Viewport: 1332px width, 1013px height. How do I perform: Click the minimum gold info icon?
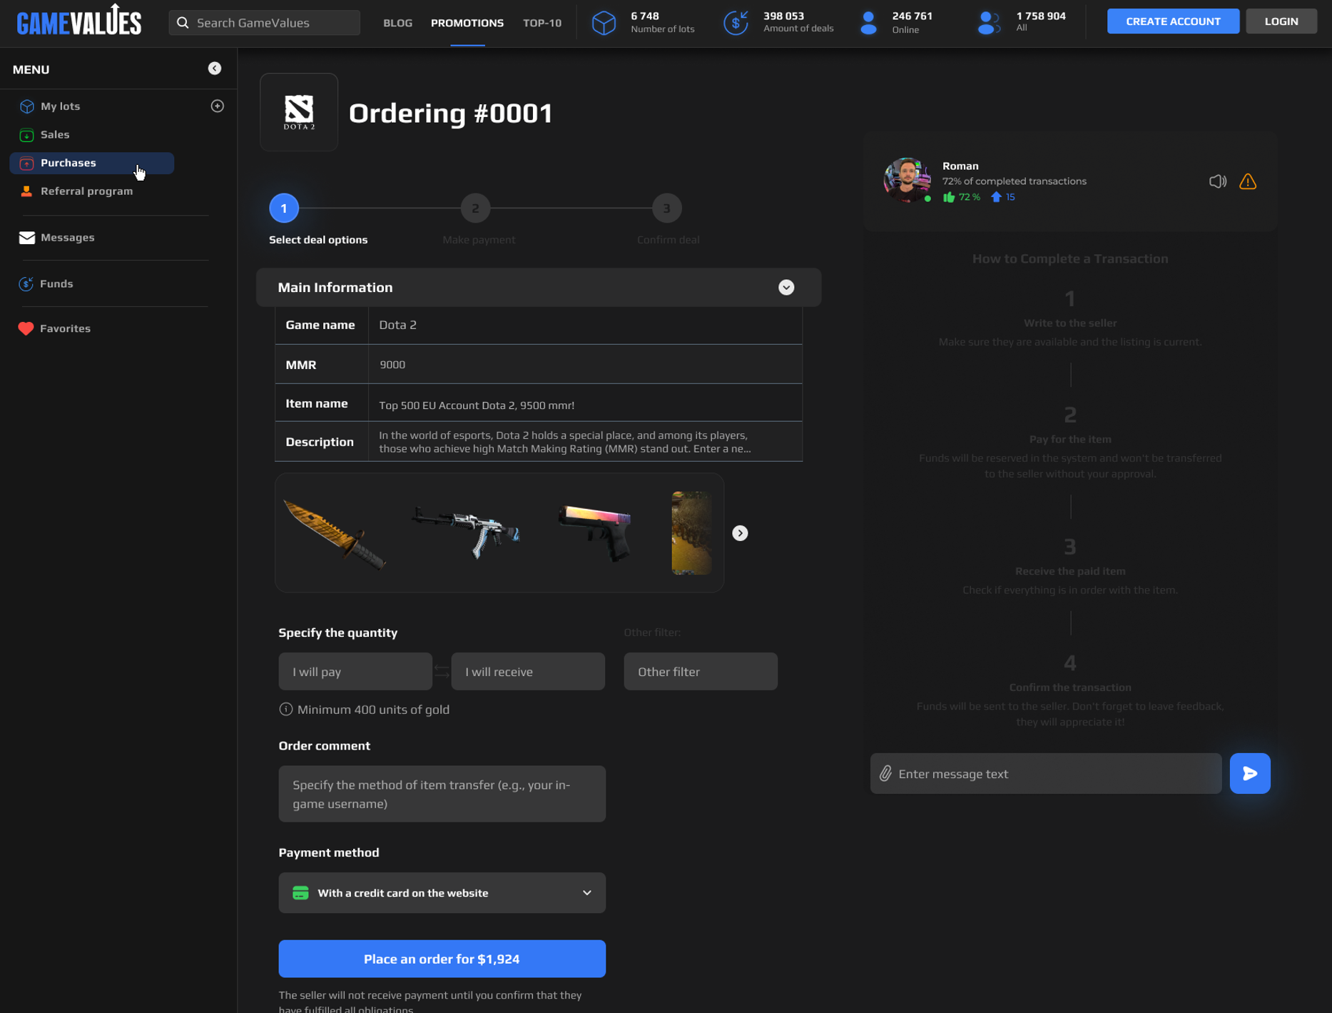point(285,709)
